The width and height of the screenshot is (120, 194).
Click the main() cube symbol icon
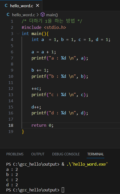[43, 15]
